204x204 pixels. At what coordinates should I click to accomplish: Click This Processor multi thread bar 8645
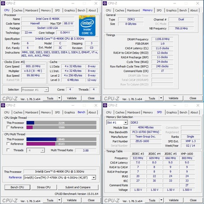click(x=62, y=139)
